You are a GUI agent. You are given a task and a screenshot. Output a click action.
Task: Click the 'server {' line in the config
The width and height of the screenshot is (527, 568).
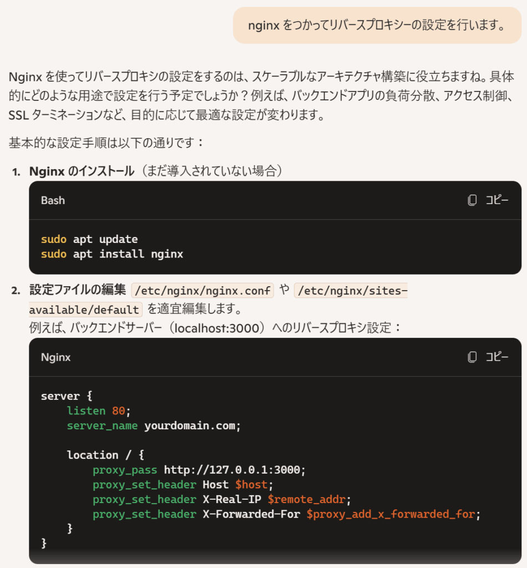click(67, 396)
